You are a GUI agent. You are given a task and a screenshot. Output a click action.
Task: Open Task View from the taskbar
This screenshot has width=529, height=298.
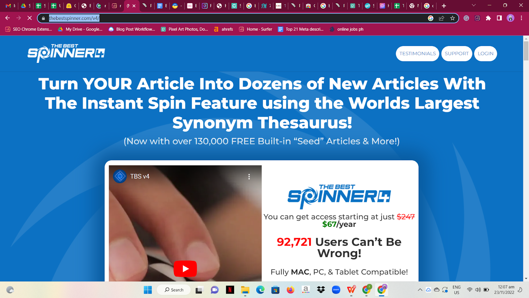(x=199, y=290)
